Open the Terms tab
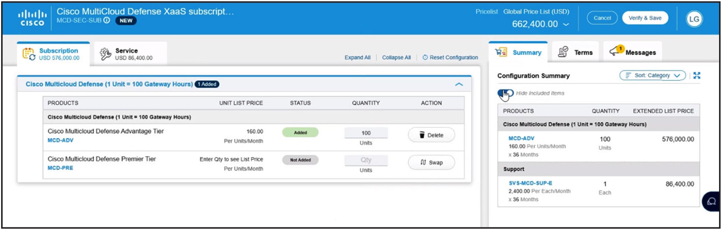This screenshot has width=722, height=230. (x=575, y=52)
